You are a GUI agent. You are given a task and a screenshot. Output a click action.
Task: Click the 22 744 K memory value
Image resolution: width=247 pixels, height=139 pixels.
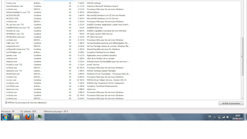(x=81, y=95)
